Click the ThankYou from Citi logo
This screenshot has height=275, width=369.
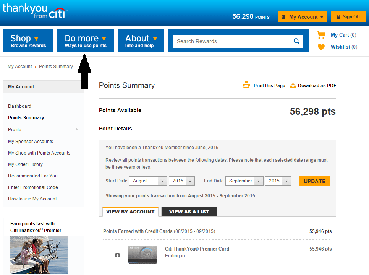pos(34,11)
